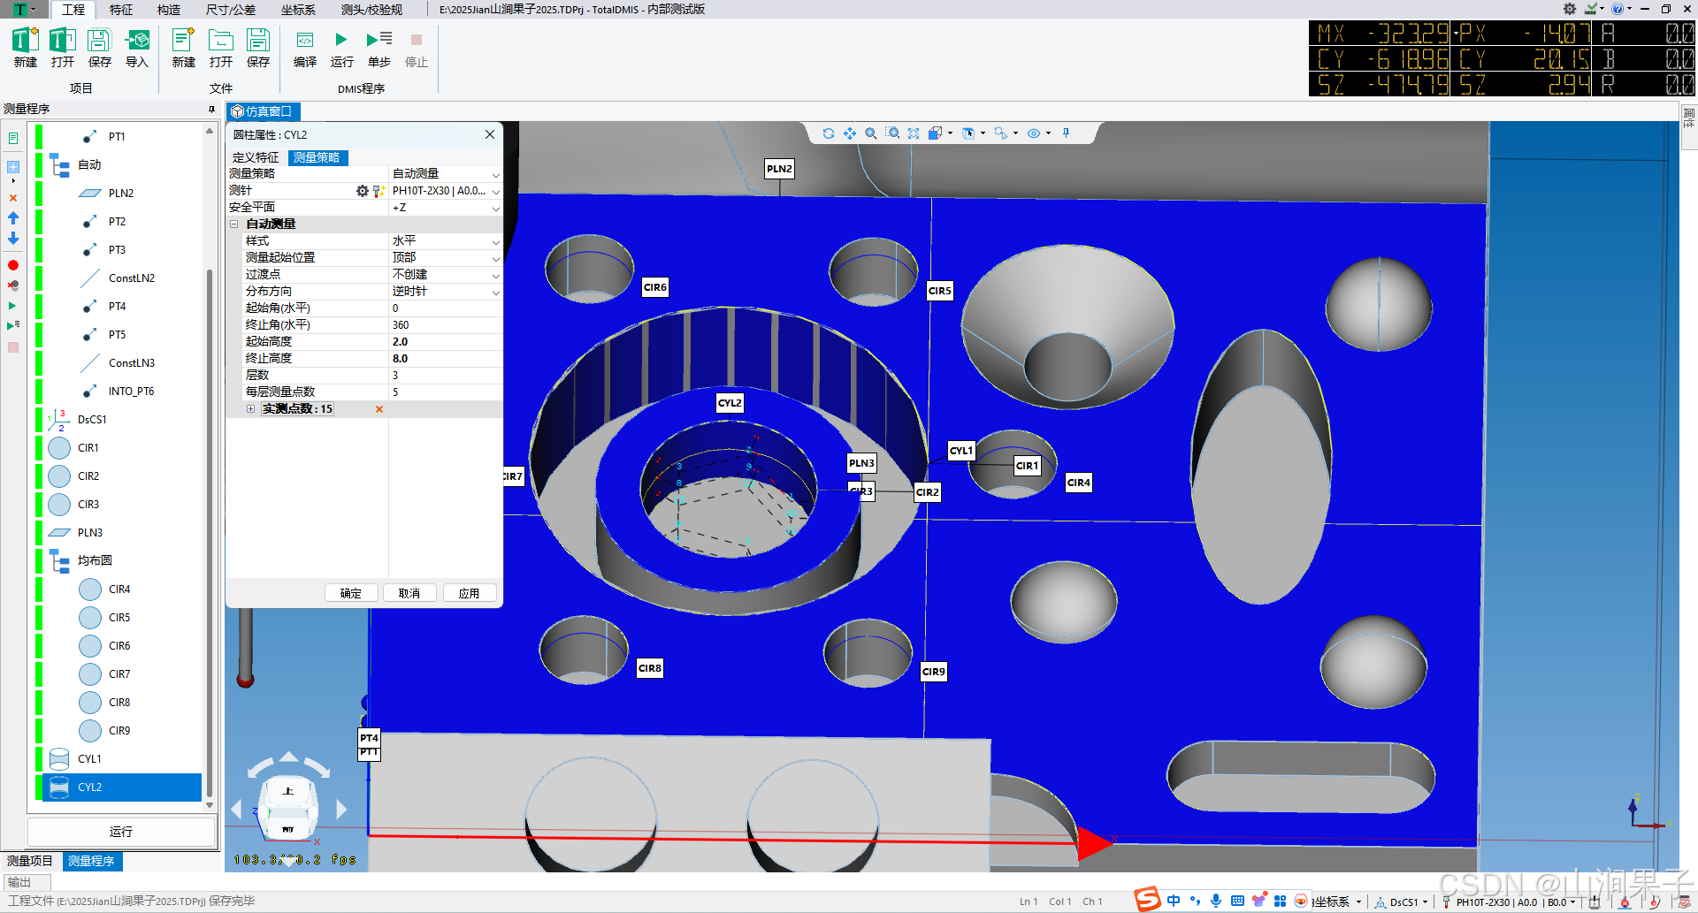Select the DsCS1 coordinate system item

(x=92, y=420)
